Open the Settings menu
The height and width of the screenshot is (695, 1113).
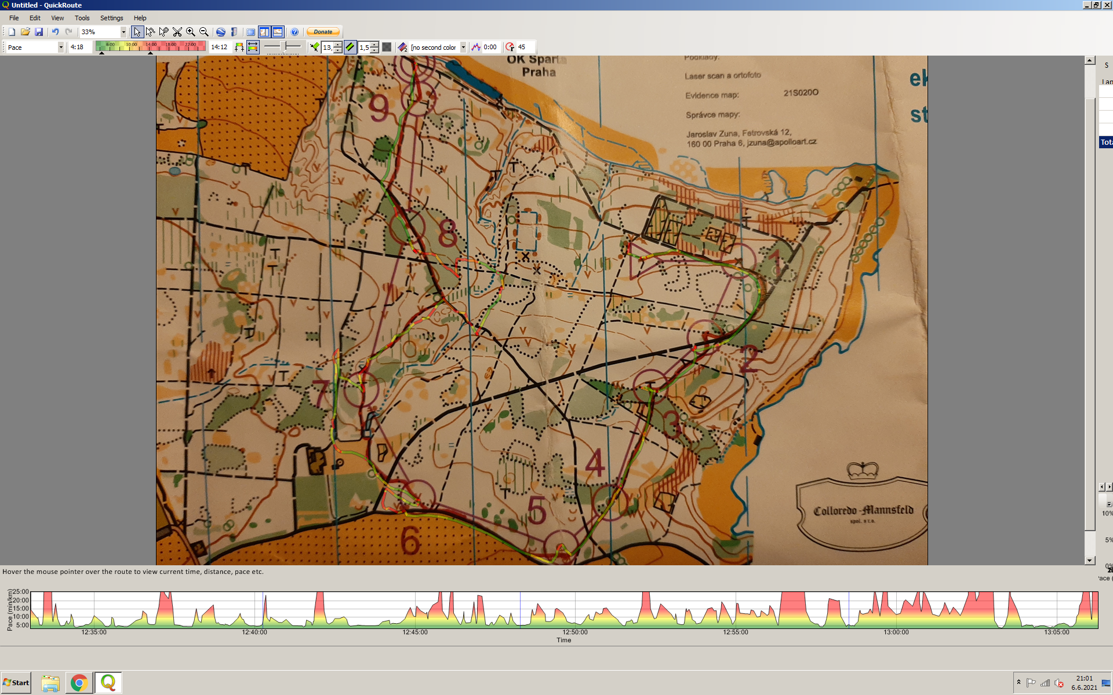[111, 18]
